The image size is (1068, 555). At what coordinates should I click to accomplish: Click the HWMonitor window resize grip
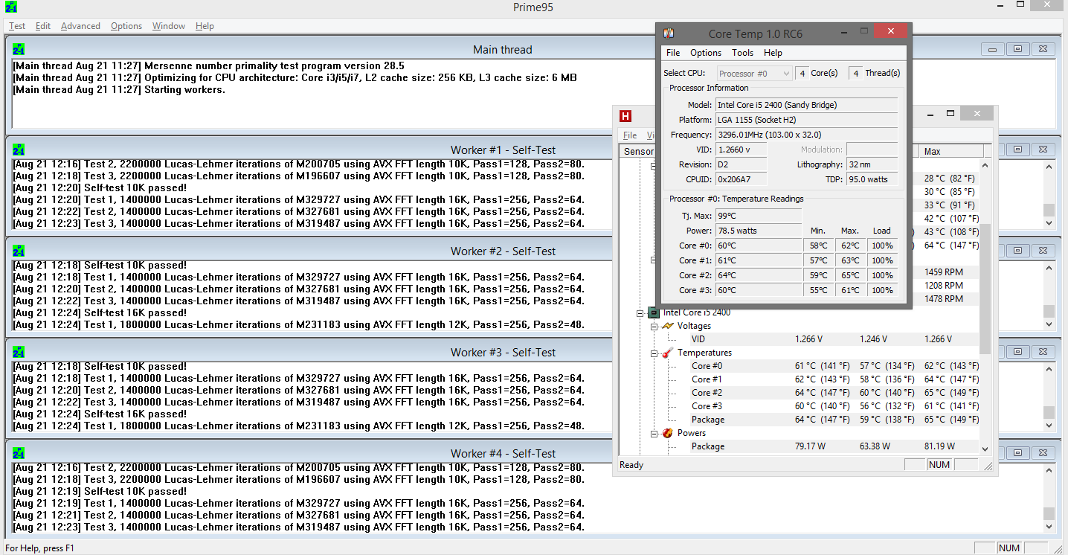coord(987,465)
